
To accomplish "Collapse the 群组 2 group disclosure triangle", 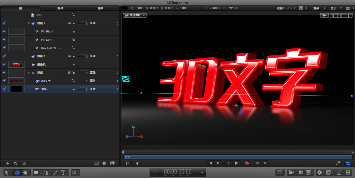I will (28, 23).
